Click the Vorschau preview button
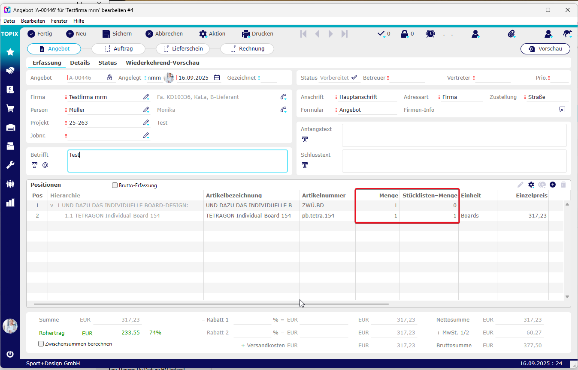The image size is (578, 370). click(545, 49)
